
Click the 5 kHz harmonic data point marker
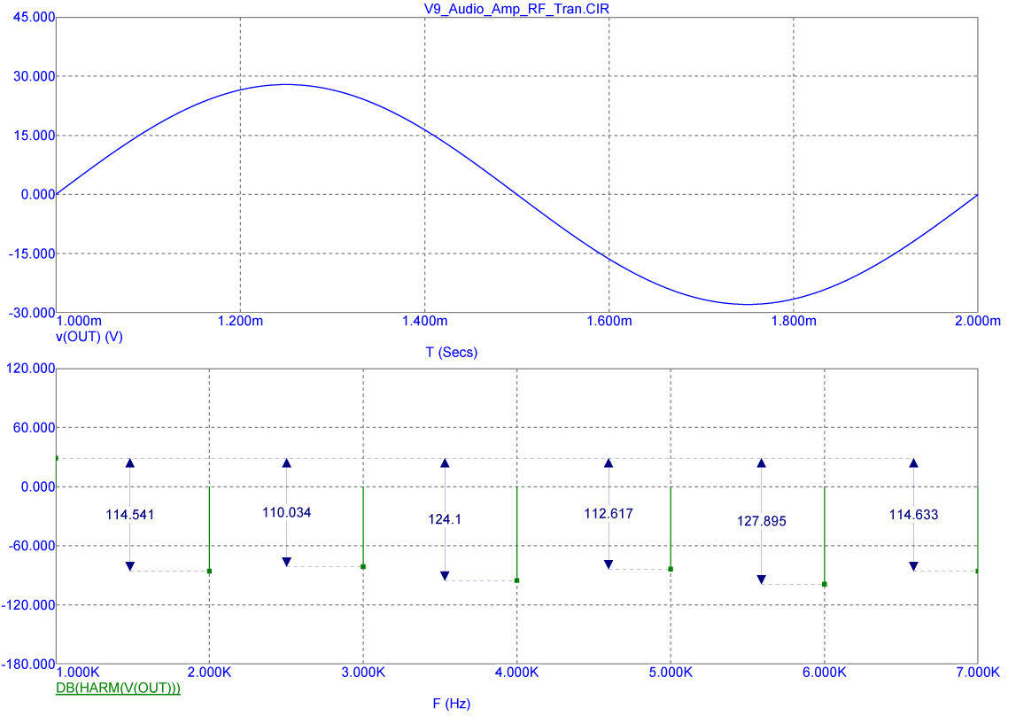(671, 569)
